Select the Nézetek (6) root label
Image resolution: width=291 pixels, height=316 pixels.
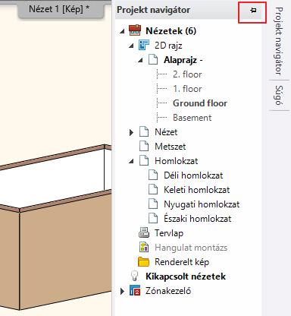171,31
